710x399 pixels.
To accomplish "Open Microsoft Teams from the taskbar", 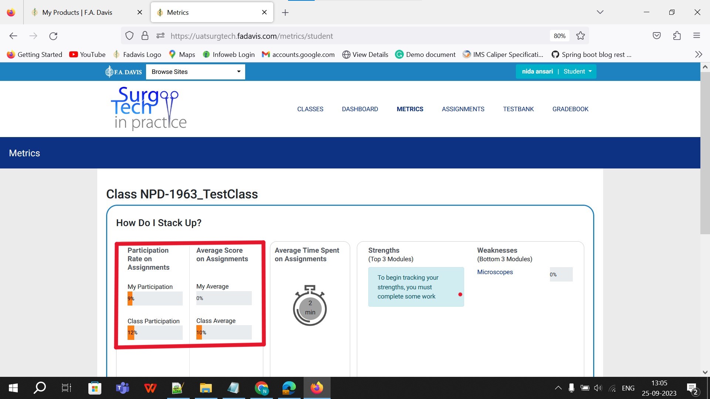I will pos(122,388).
